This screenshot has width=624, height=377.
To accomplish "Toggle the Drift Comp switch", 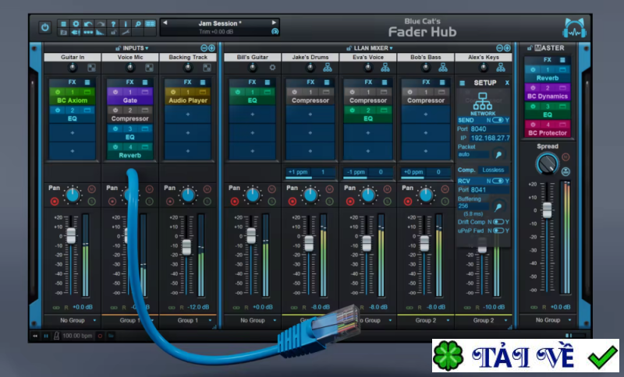I will (x=498, y=222).
